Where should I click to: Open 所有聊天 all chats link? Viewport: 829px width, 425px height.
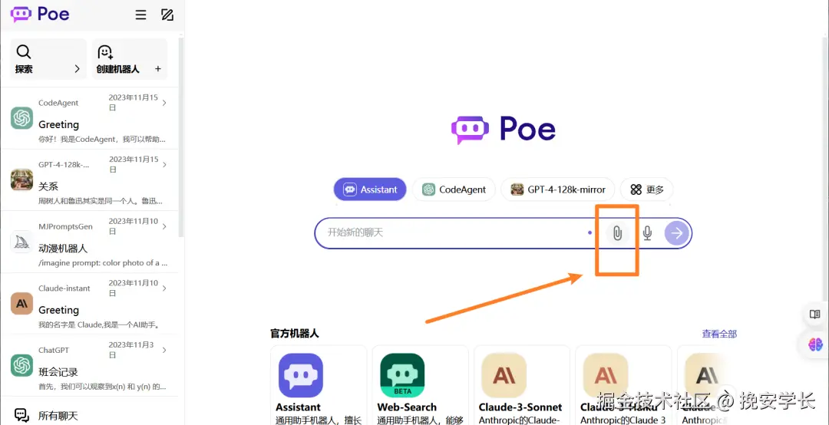coord(58,416)
